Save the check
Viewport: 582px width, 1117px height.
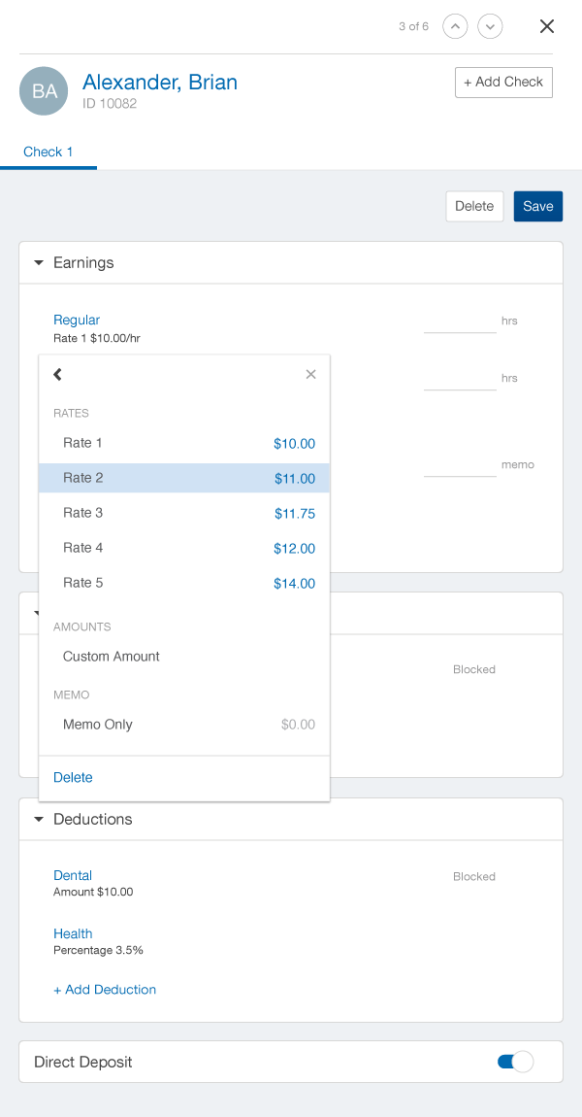(537, 206)
